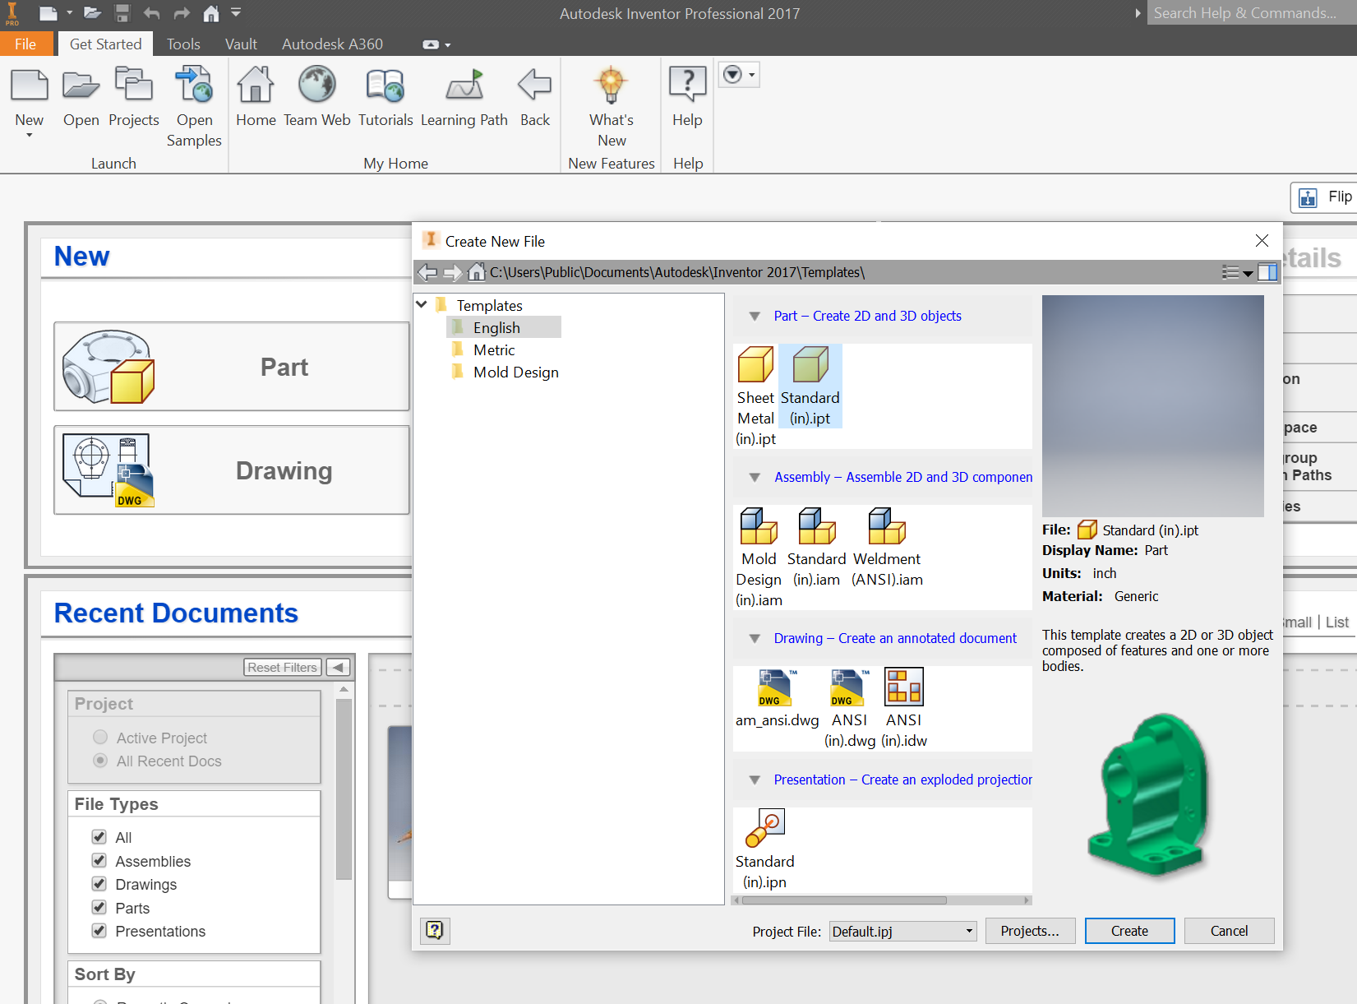
Task: Select the Mold Design templates folder
Action: click(x=515, y=372)
